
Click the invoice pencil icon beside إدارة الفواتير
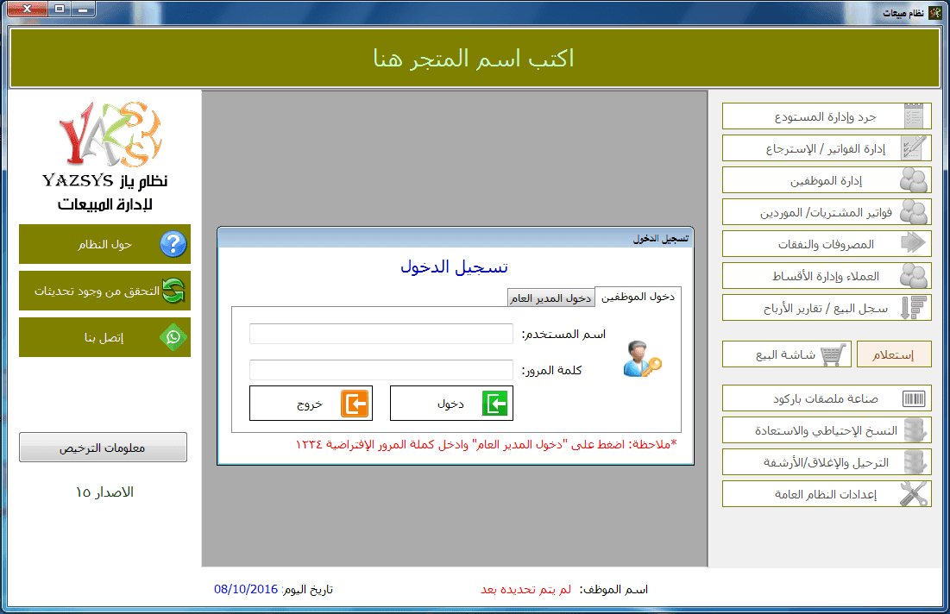914,147
